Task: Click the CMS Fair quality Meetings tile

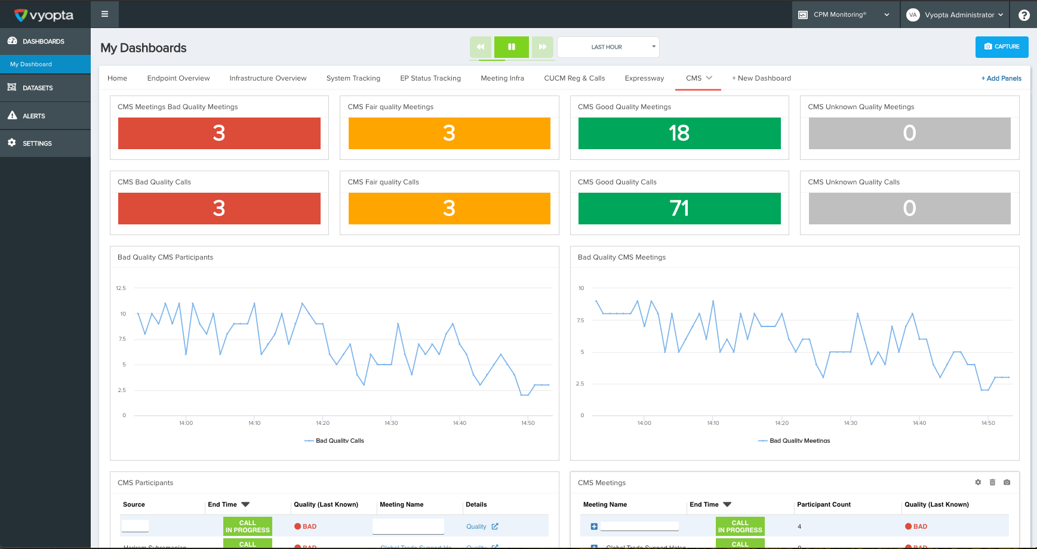Action: click(450, 133)
